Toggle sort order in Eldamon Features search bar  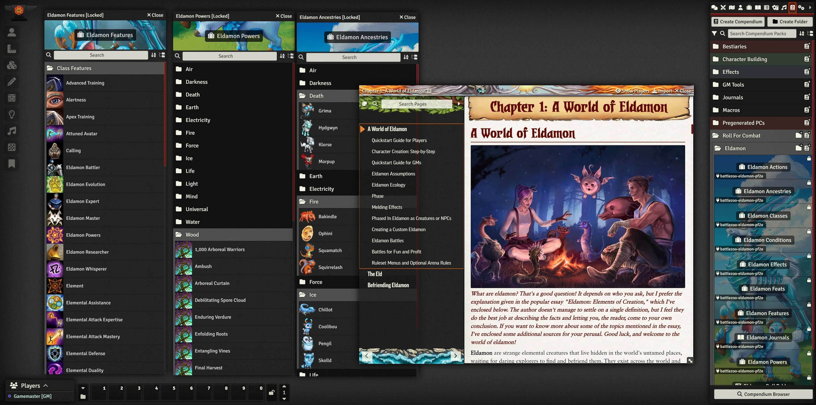coord(153,55)
